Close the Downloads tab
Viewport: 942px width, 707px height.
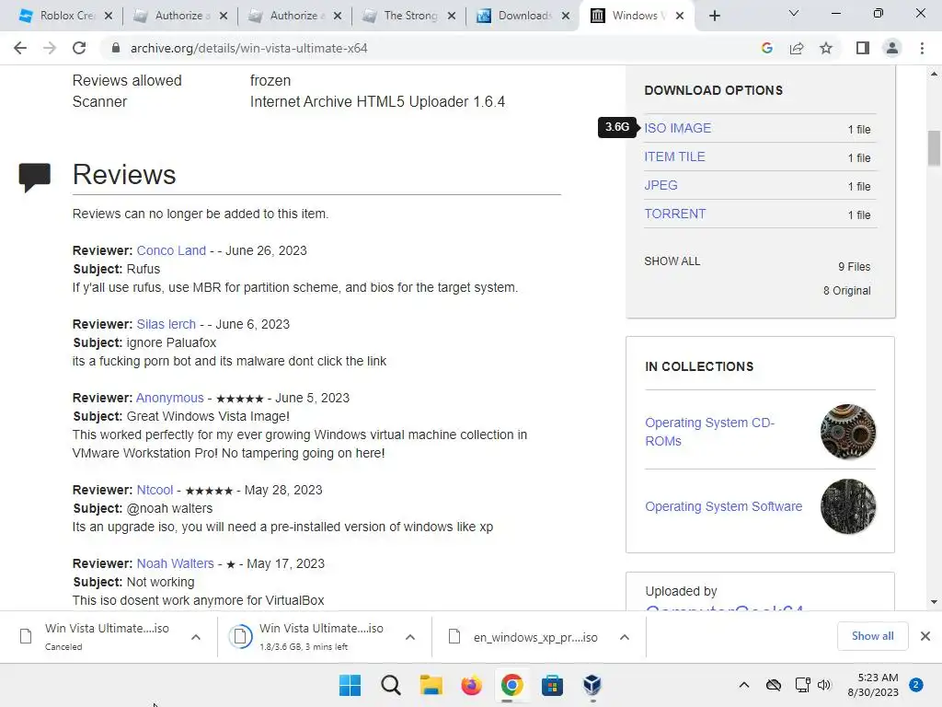(566, 16)
